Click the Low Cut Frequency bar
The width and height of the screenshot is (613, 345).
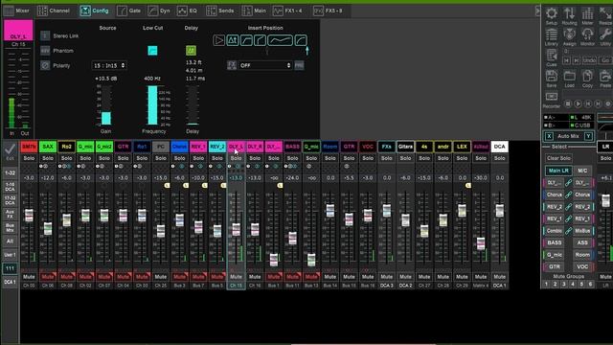(152, 104)
